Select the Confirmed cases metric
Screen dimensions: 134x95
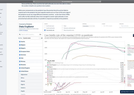(45, 26)
